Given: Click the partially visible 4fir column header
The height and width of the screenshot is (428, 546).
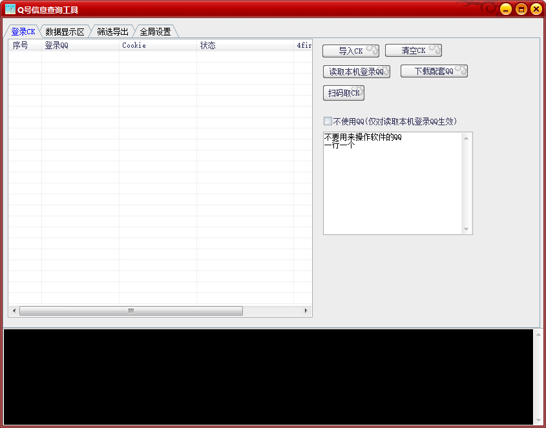Looking at the screenshot, I should pyautogui.click(x=303, y=45).
